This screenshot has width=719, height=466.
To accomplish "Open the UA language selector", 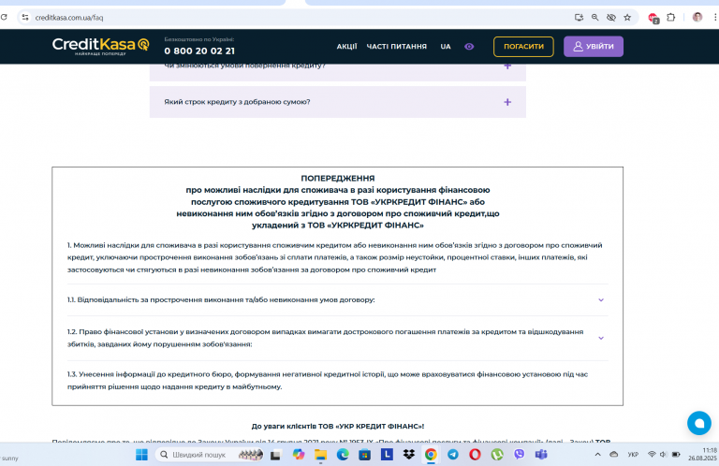I will [446, 46].
